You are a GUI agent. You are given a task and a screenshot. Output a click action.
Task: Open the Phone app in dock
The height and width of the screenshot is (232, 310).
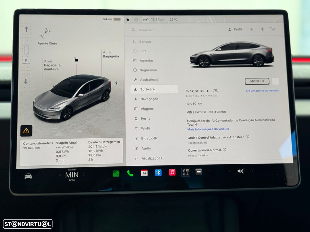130,173
